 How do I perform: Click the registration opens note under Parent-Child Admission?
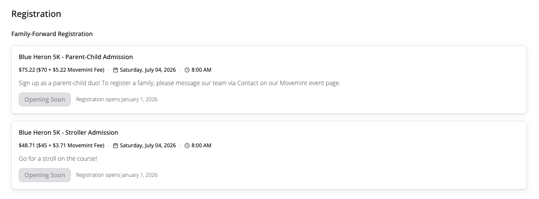coord(116,99)
